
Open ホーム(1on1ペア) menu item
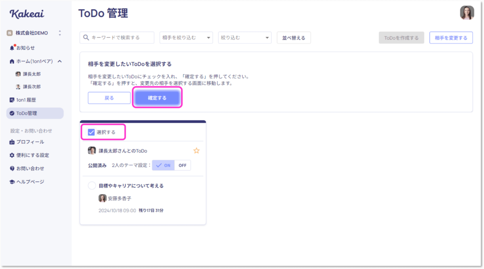point(35,61)
